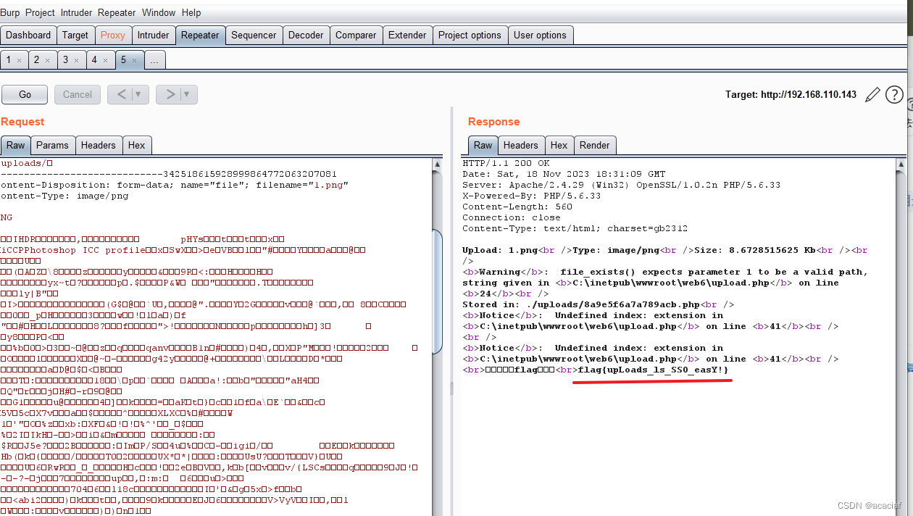
Task: Close Repeater tab 5 with its x
Action: tap(134, 60)
